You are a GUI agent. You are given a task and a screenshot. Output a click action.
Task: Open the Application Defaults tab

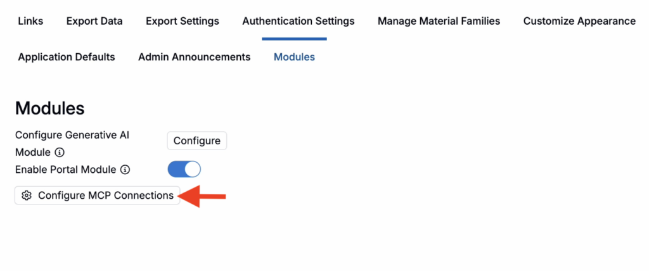click(x=67, y=57)
